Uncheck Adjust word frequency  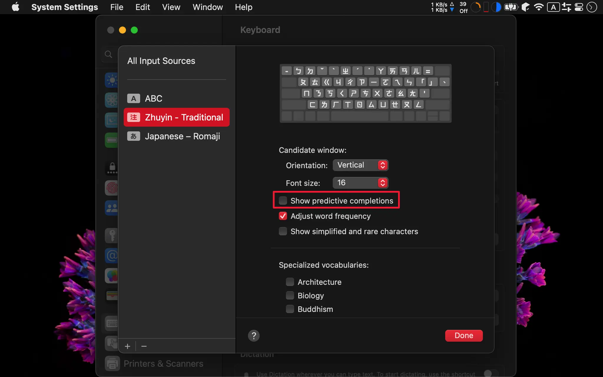[x=283, y=216]
